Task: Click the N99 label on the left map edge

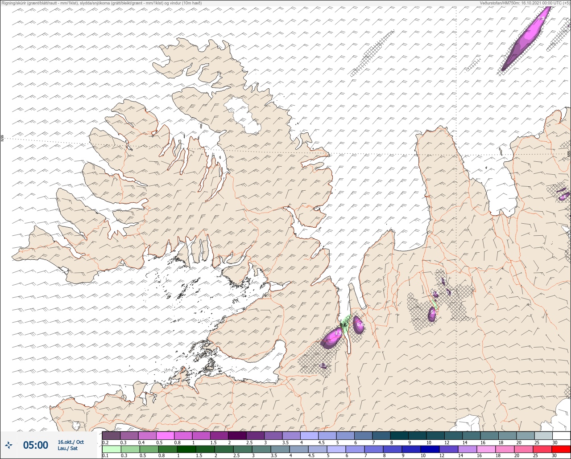Action: pos(2,139)
